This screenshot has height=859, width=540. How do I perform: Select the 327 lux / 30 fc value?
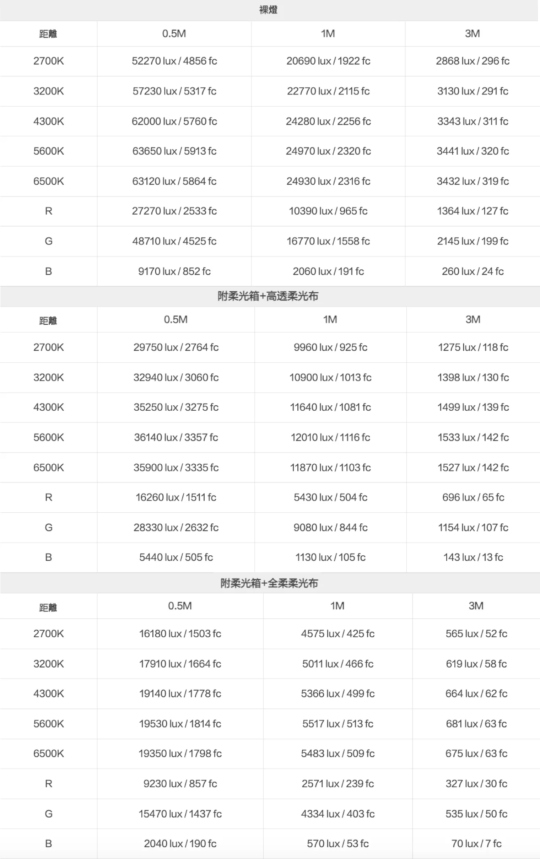[476, 784]
